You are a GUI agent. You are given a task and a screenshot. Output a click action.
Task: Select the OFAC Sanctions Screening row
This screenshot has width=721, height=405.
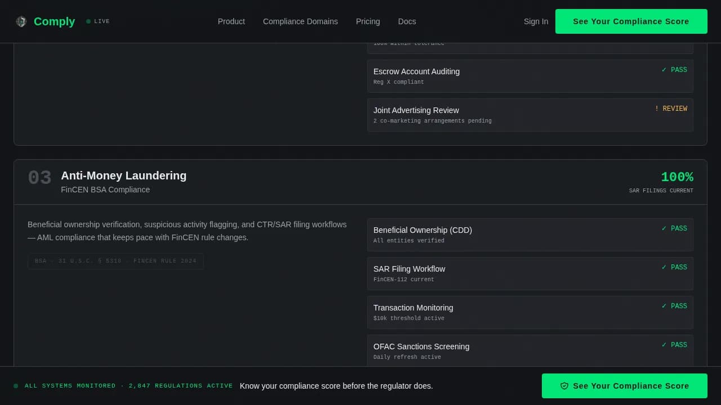point(530,350)
